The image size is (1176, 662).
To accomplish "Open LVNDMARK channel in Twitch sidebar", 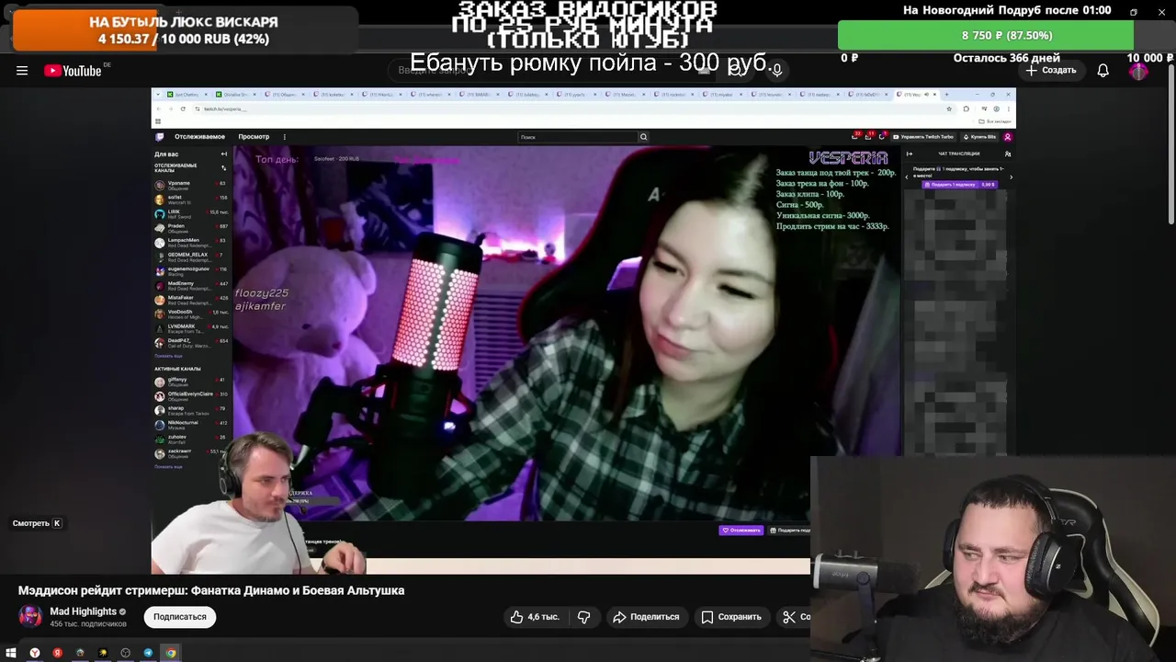I will point(191,328).
